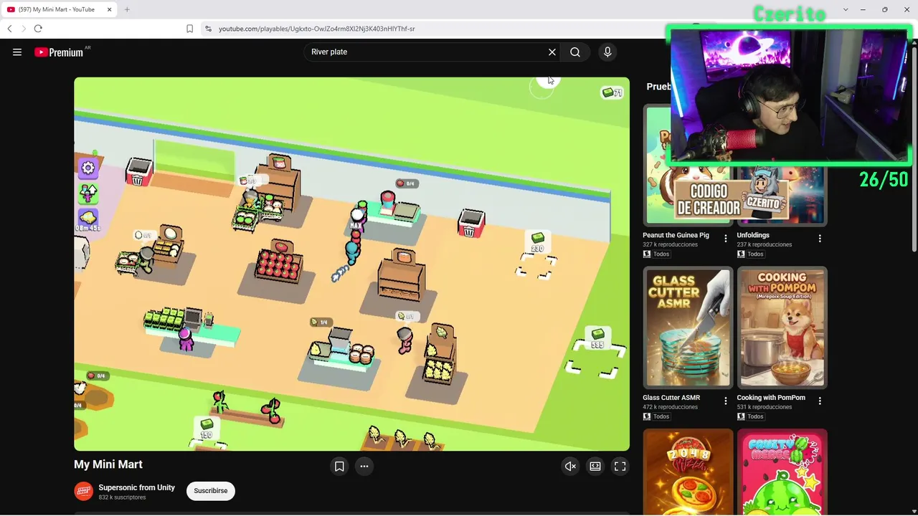Reload the current page

click(38, 29)
